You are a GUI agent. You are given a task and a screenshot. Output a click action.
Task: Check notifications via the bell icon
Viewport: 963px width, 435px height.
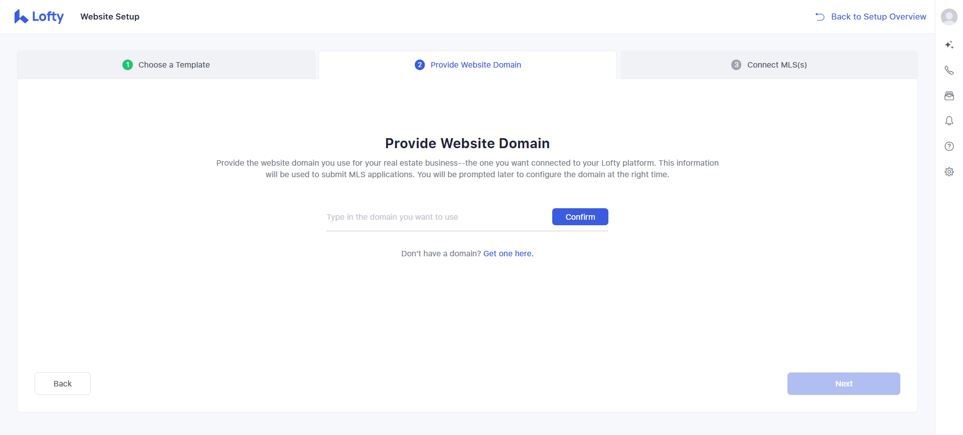click(949, 121)
